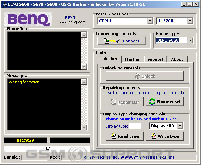Click the 'Waiting for action' message

(24, 82)
